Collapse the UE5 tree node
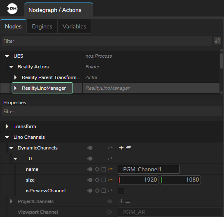Image resolution: width=224 pixels, height=217 pixels. [7, 56]
